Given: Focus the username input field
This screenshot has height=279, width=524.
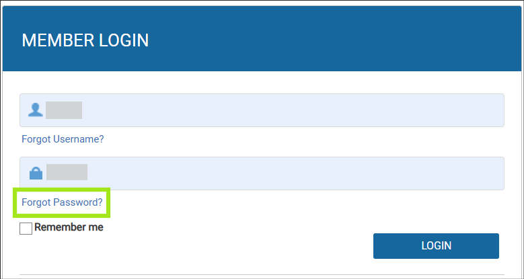Looking at the screenshot, I should [262, 110].
